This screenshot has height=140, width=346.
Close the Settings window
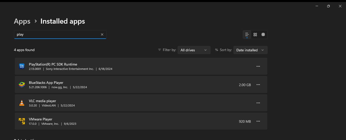point(340,6)
